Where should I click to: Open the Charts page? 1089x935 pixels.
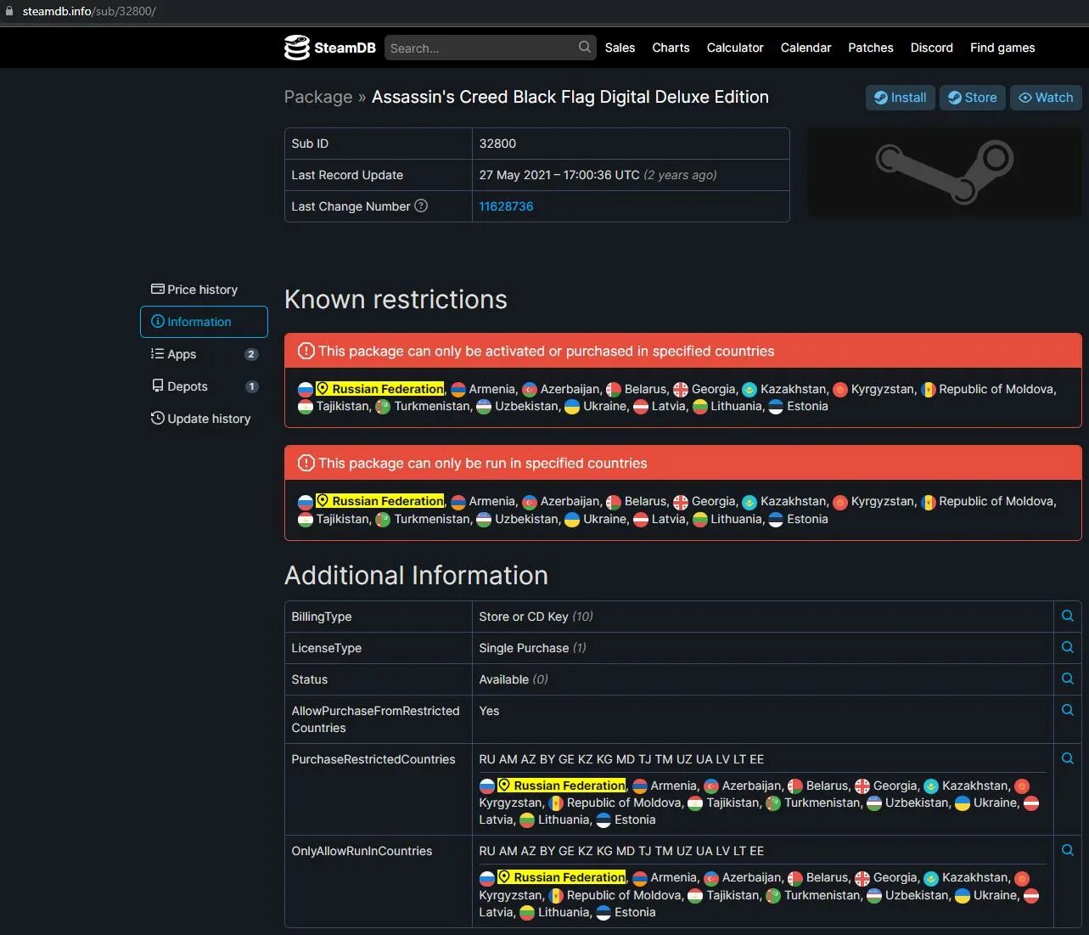click(671, 48)
